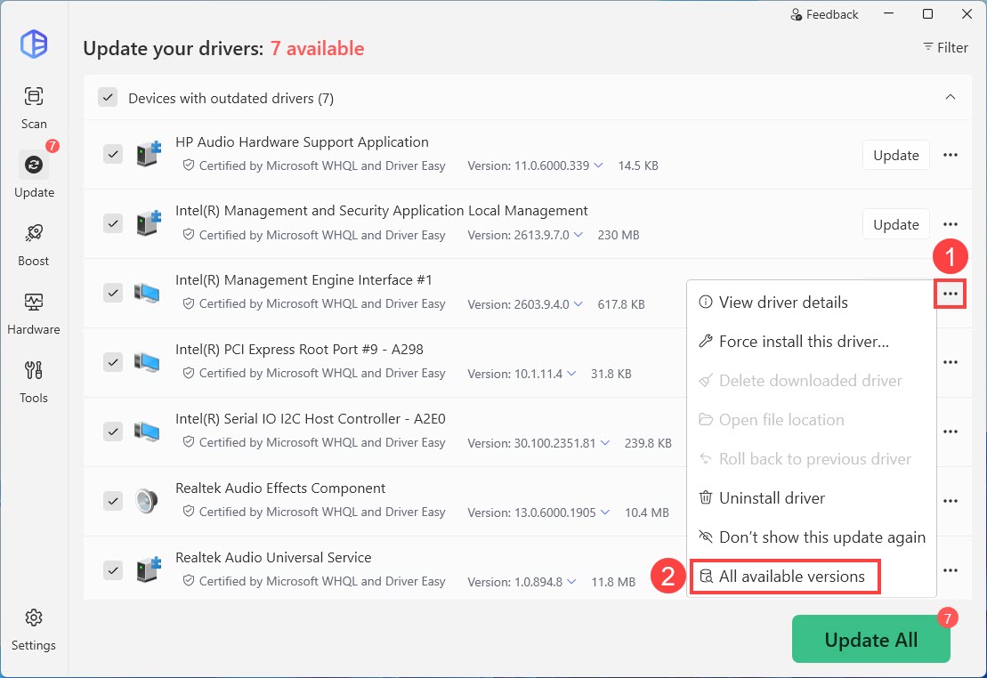The image size is (987, 678).
Task: Click the green Update All button
Action: click(871, 639)
